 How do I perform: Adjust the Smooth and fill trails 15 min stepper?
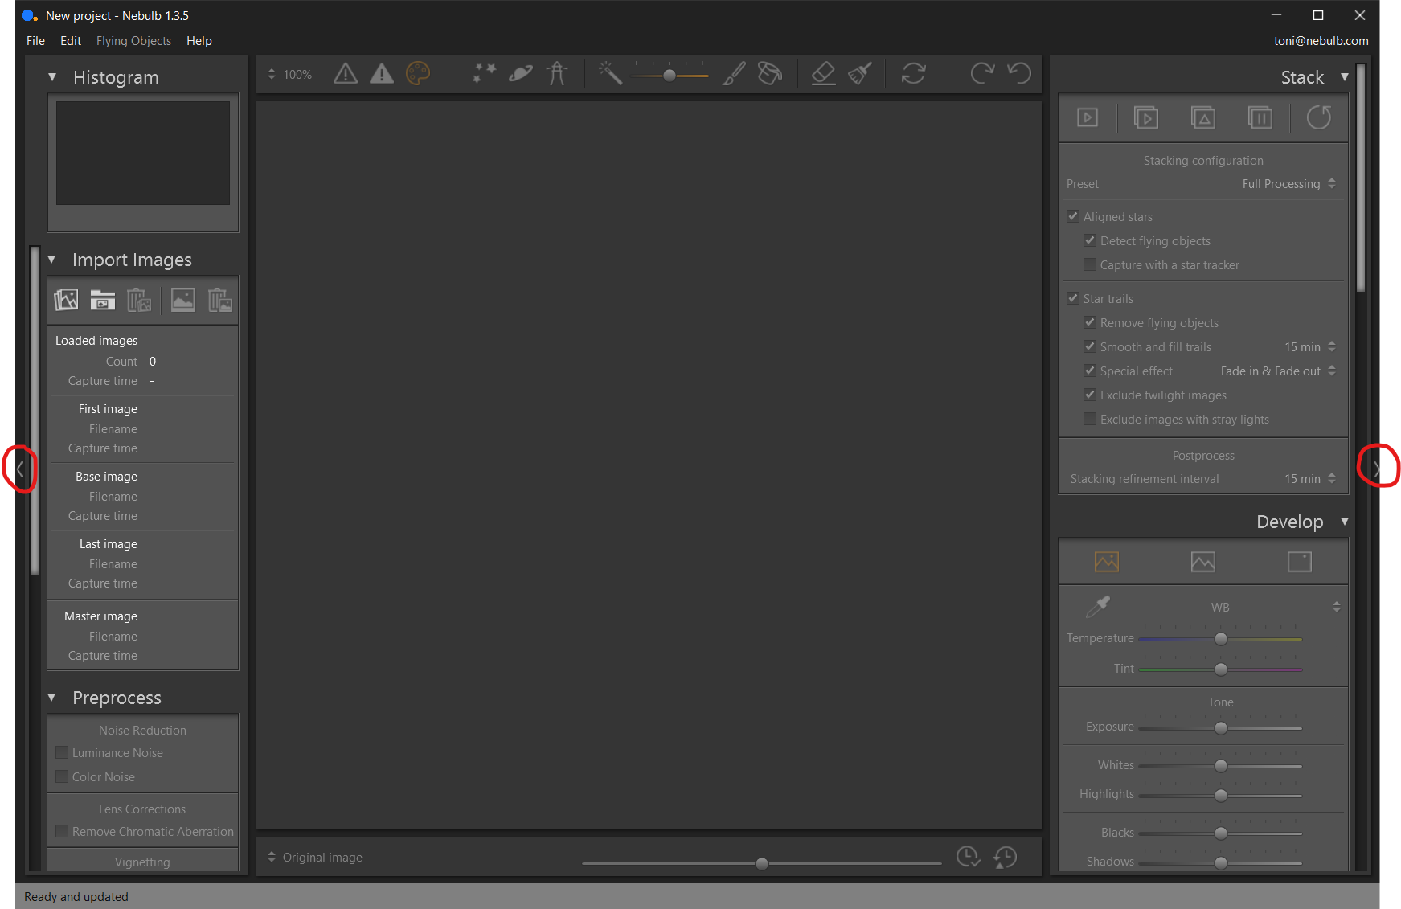1332,346
